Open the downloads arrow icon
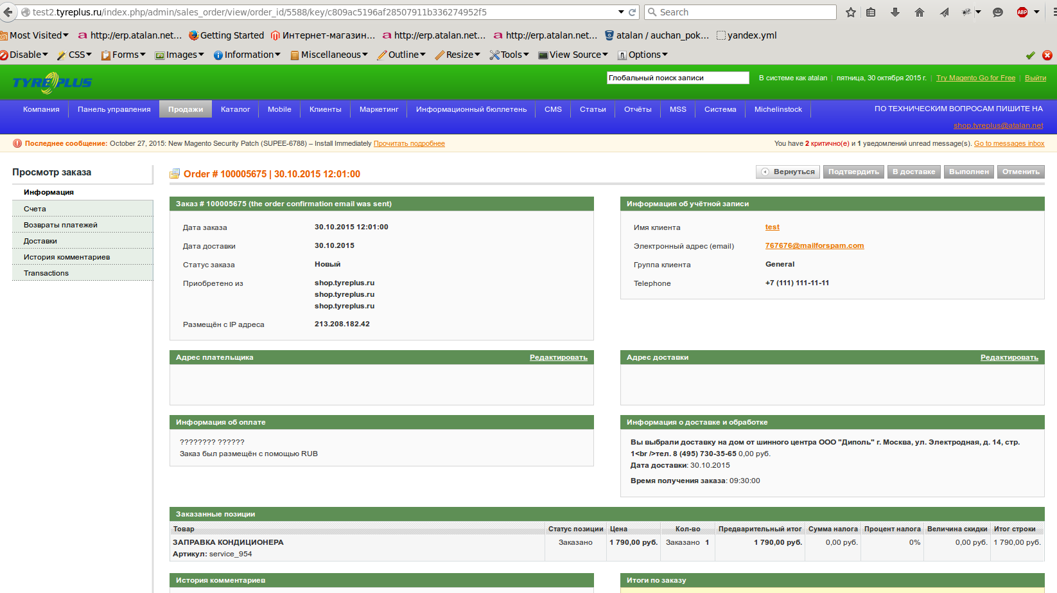 tap(895, 12)
